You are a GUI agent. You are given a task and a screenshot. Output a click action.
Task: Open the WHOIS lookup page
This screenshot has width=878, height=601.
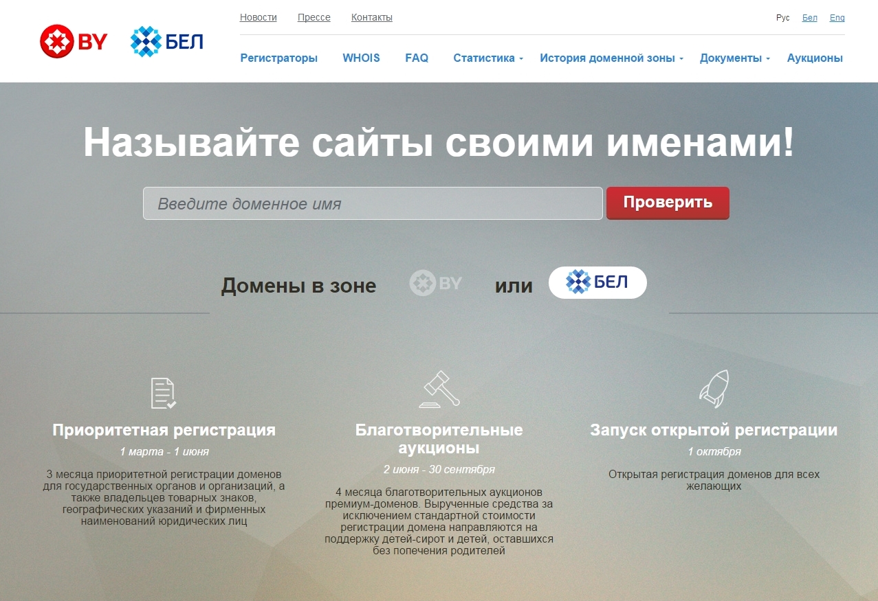tap(361, 58)
